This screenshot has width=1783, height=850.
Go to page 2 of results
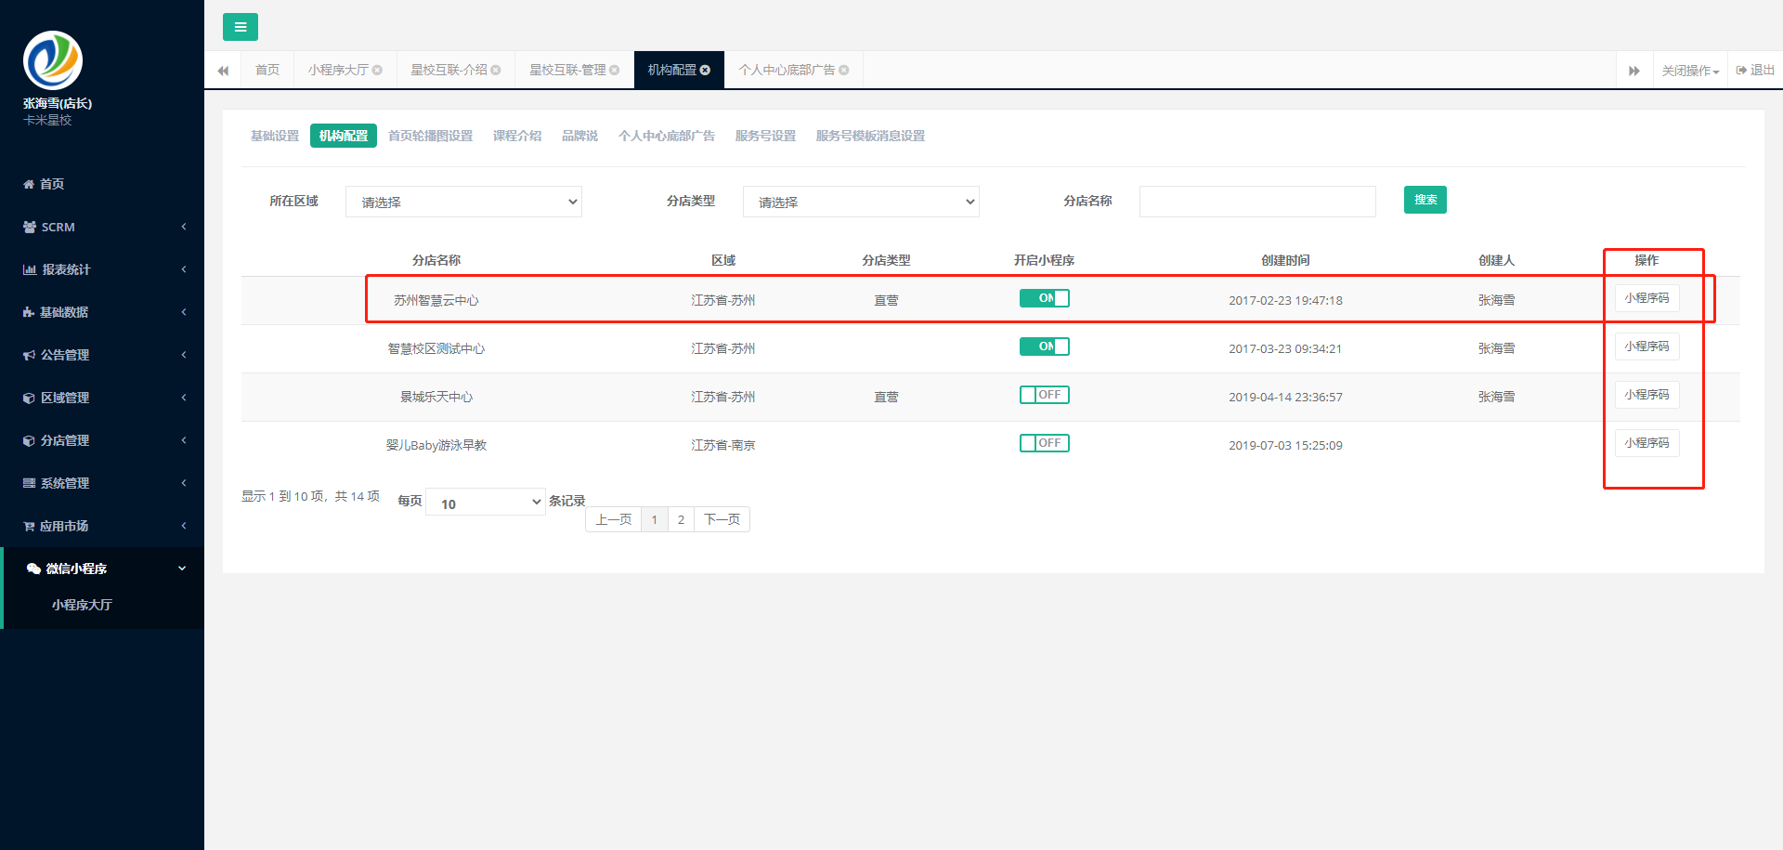point(681,519)
